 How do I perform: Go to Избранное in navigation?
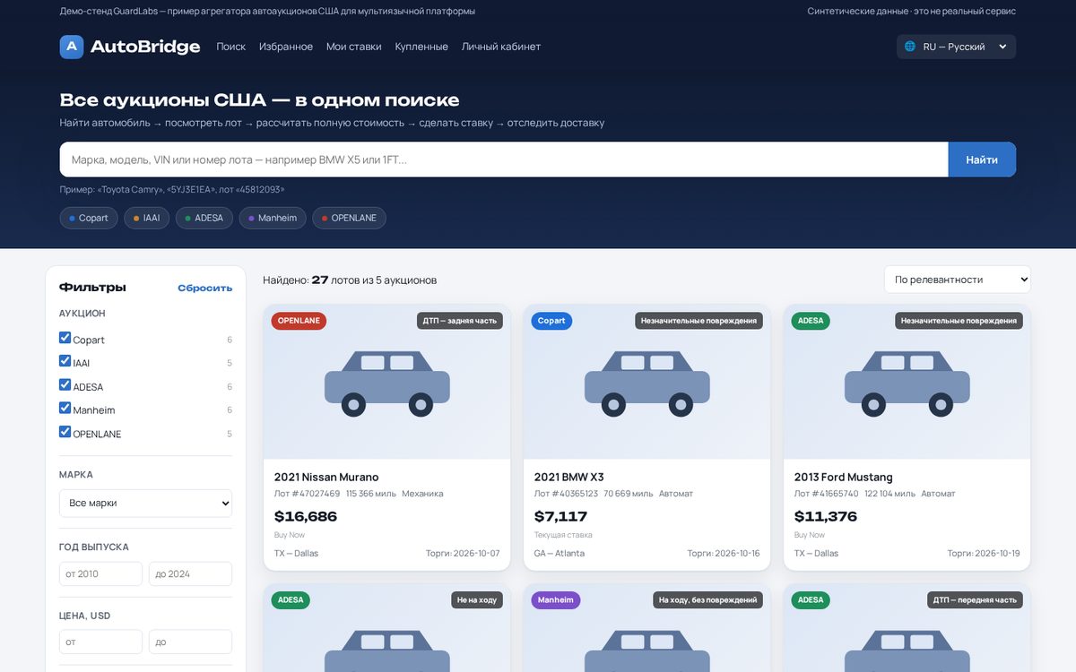(286, 47)
